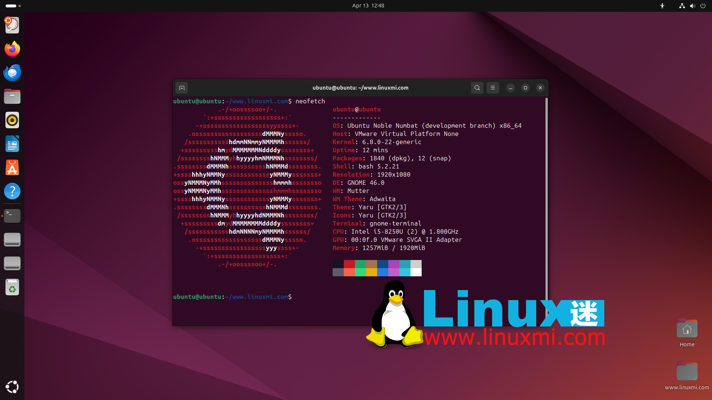Click the network icon in top bar
The image size is (712, 400).
pos(682,6)
